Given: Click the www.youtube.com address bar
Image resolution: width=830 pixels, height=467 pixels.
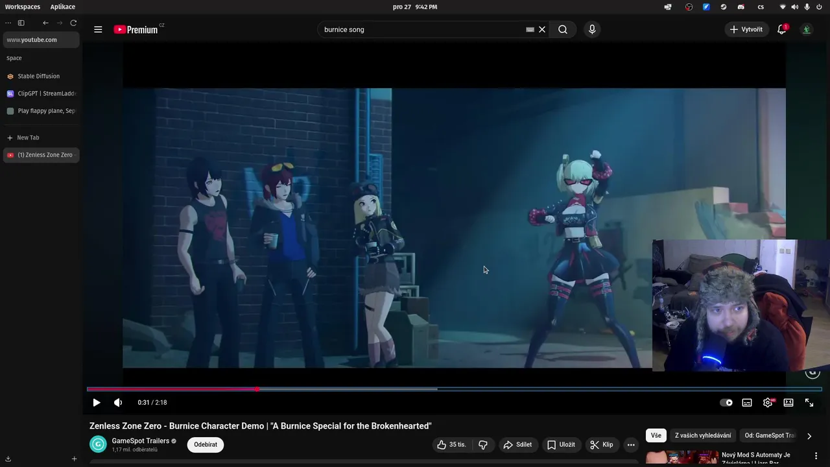Looking at the screenshot, I should point(41,40).
